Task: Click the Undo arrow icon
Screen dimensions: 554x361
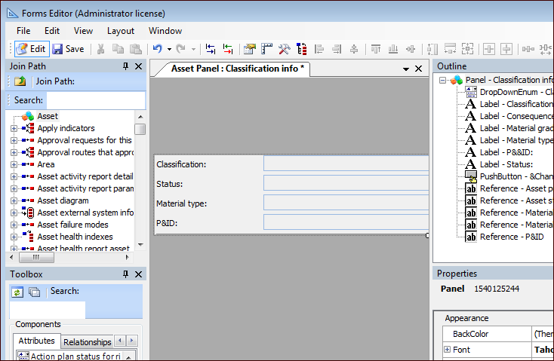Action: click(x=157, y=49)
